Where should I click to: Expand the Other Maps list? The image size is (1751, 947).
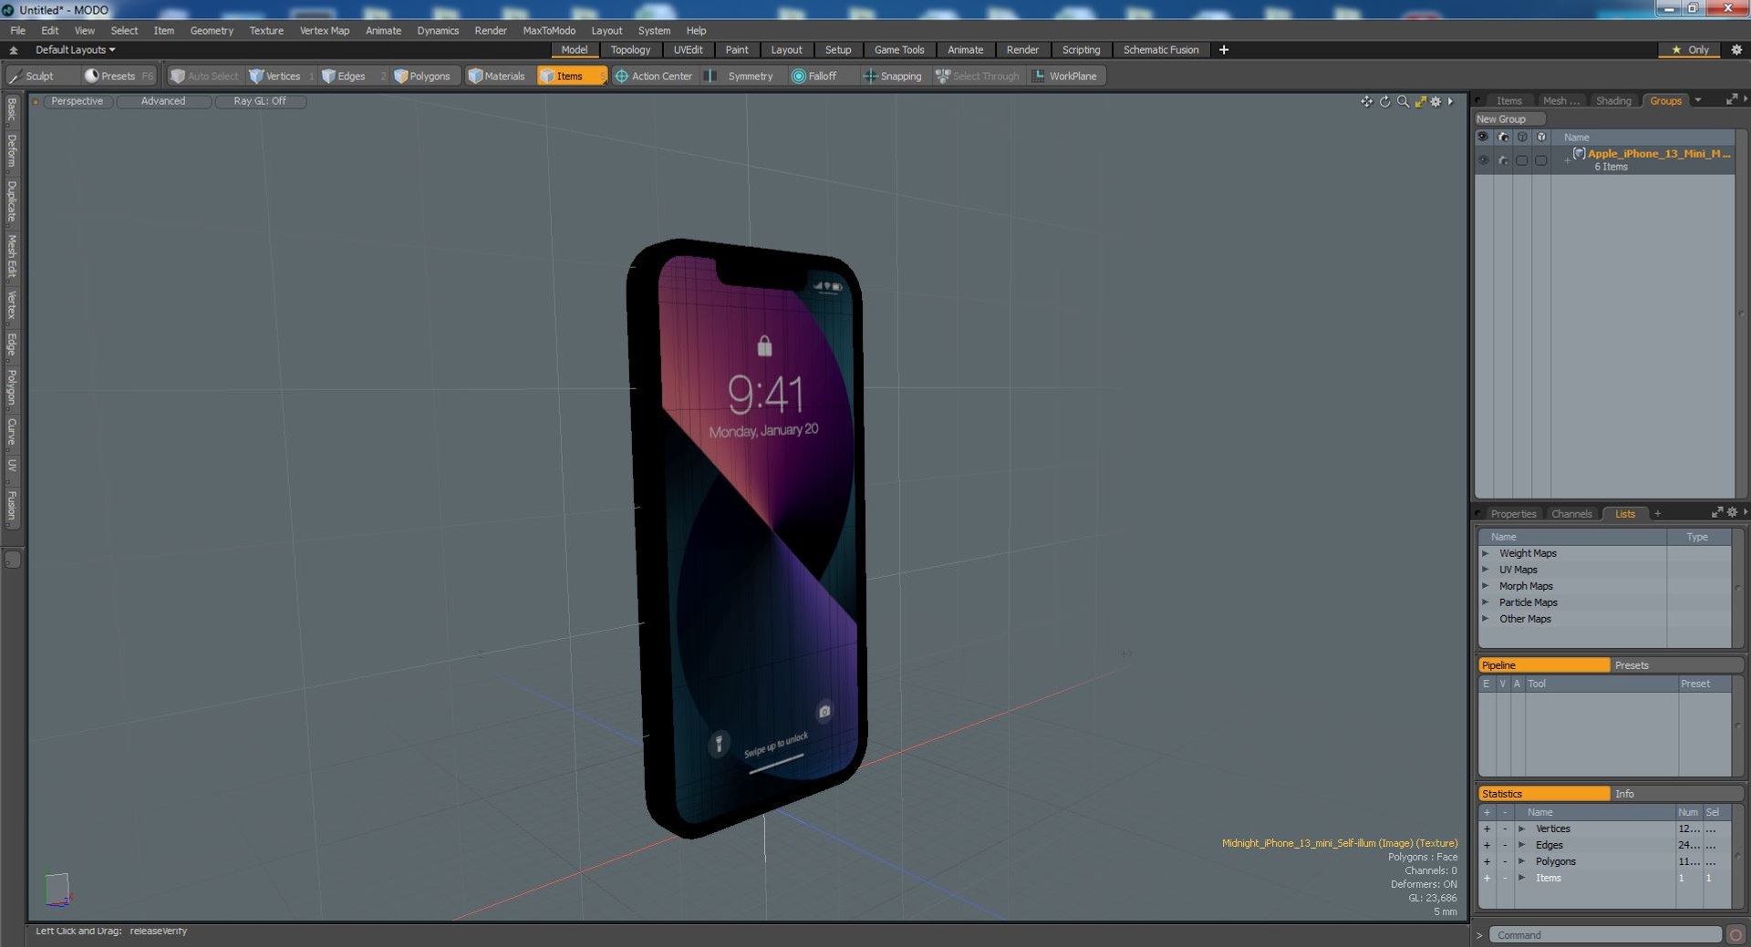pyautogui.click(x=1486, y=619)
